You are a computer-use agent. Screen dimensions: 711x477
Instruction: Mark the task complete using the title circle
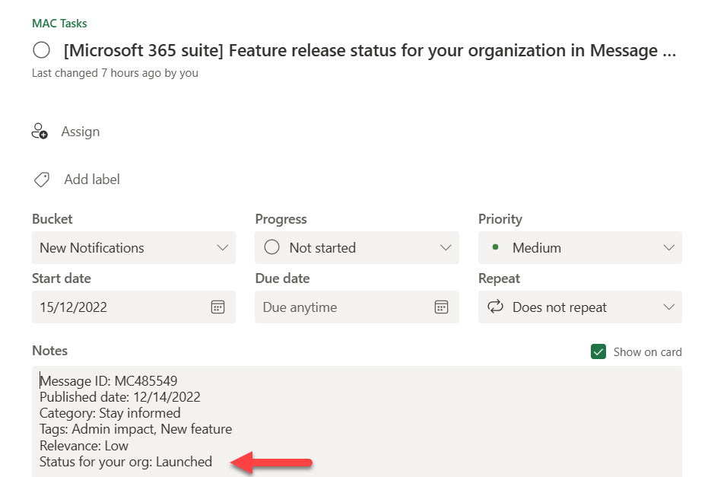(41, 50)
